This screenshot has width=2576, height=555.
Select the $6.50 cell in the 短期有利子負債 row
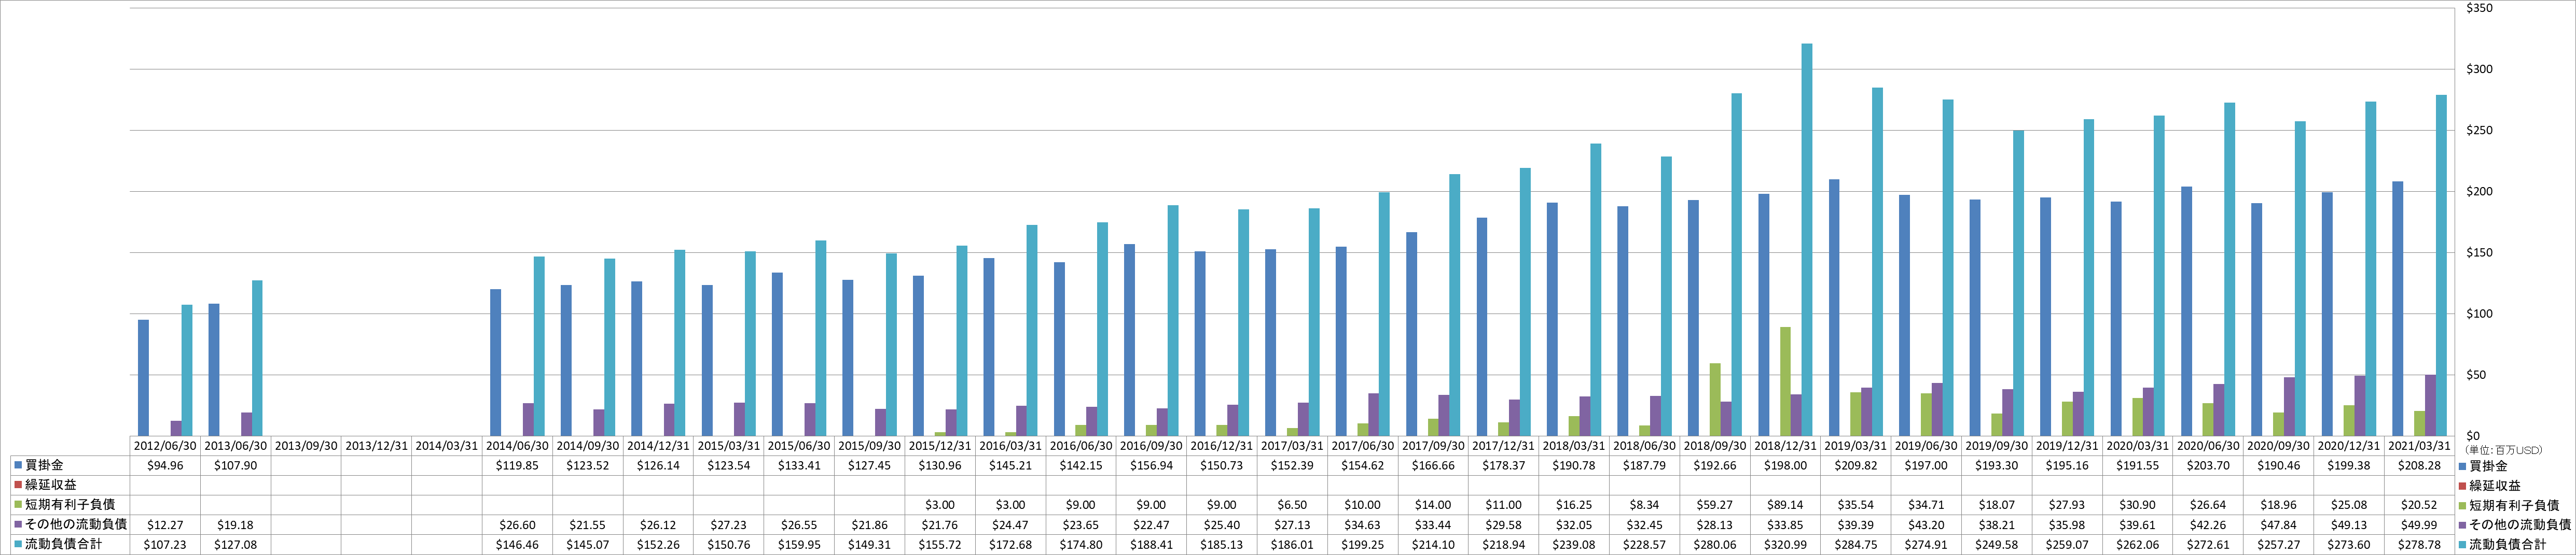pos(1292,505)
